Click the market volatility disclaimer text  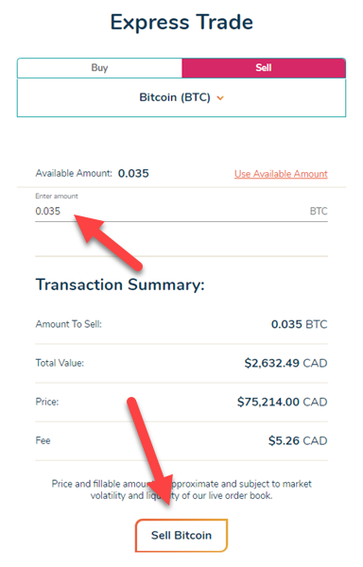tap(181, 490)
